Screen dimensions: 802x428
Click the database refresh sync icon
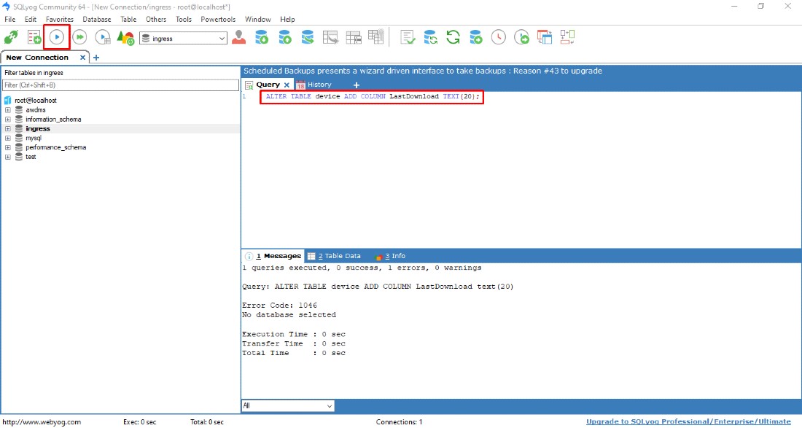[431, 37]
